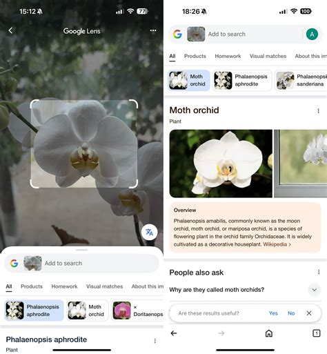Select the All tab in the right screen
Viewport: 327px width, 354px height.
pos(172,56)
